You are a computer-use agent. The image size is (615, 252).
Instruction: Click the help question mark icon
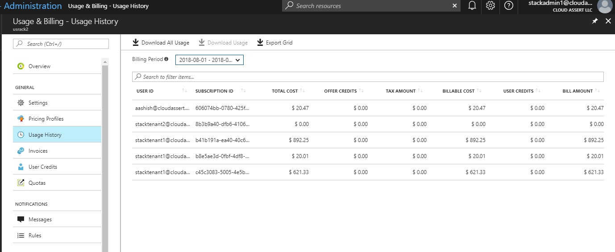pos(508,6)
